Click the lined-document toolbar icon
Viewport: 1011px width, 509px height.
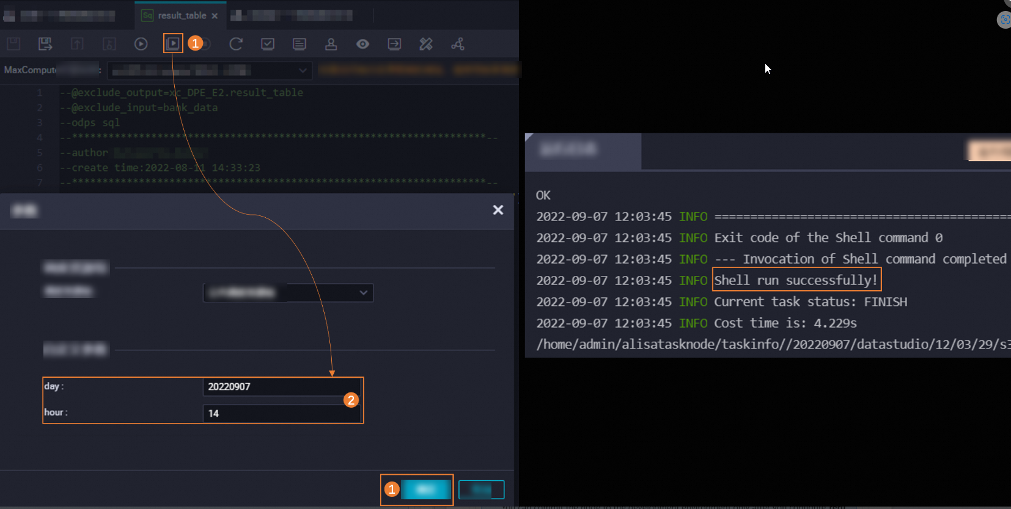pyautogui.click(x=300, y=44)
